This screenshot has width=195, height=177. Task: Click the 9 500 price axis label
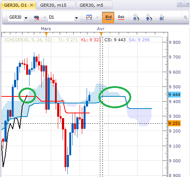pos(175,87)
